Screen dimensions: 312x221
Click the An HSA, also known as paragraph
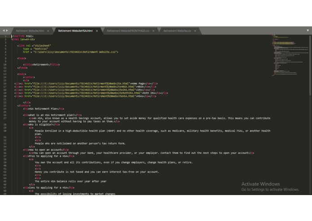click(x=149, y=120)
